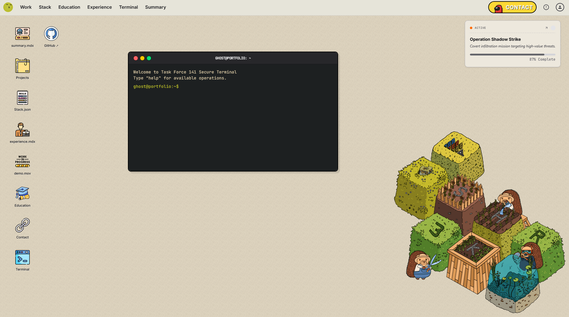Screen dimensions: 569x317
Task: Open the experience.mdx desktop icon
Action: click(23, 130)
